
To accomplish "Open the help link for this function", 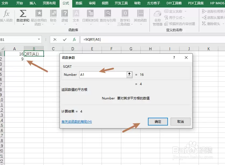I will point(77,122).
